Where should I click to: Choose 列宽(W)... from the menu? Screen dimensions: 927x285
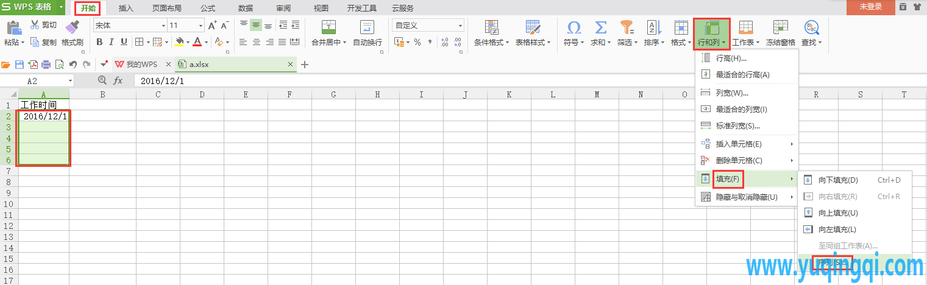point(747,93)
